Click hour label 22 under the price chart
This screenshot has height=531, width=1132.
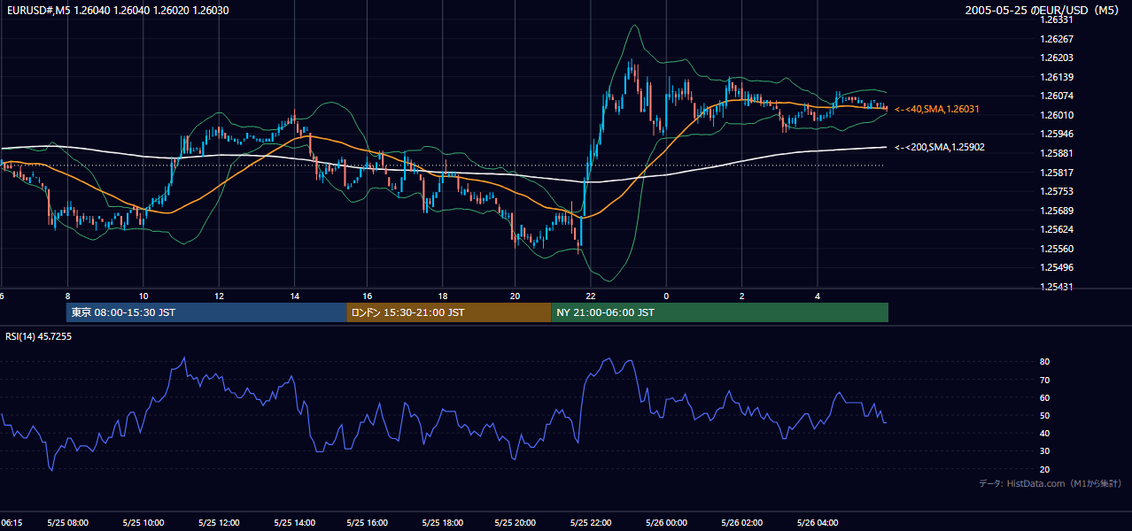(x=591, y=296)
